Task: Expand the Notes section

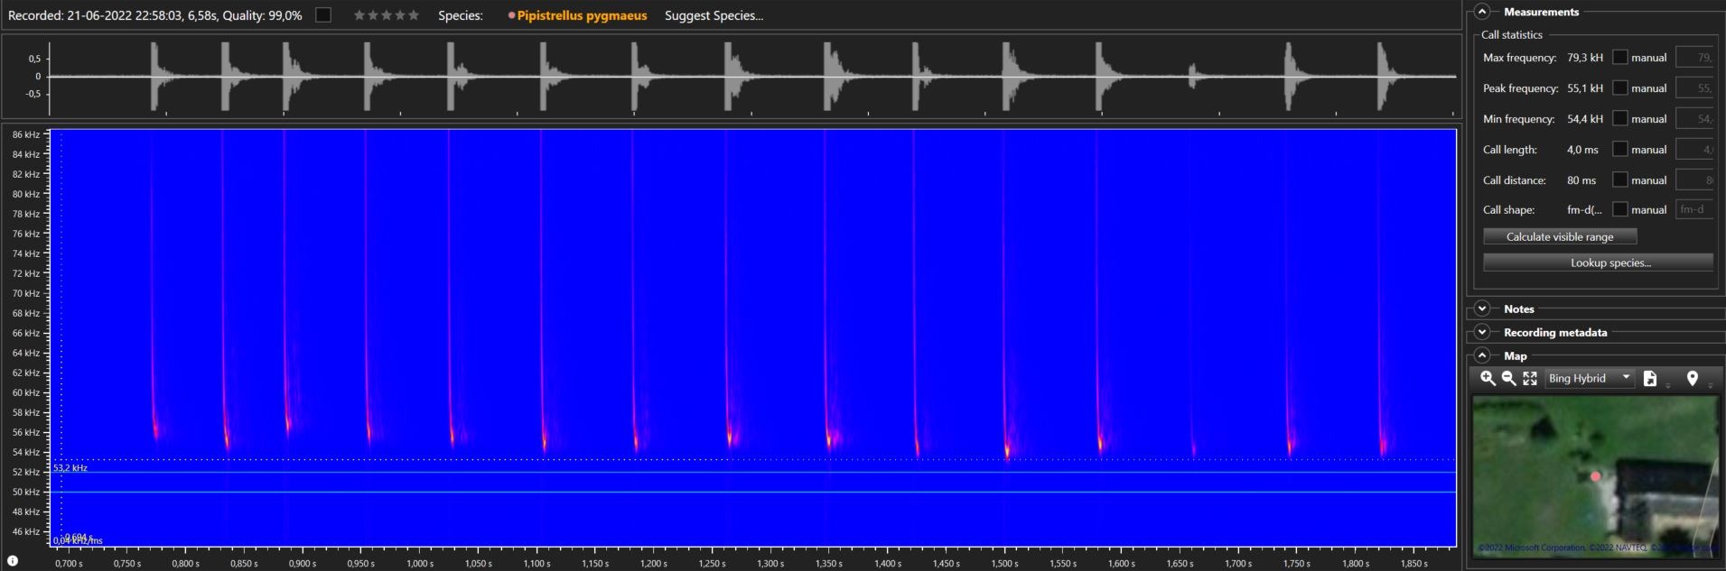Action: pos(1482,309)
